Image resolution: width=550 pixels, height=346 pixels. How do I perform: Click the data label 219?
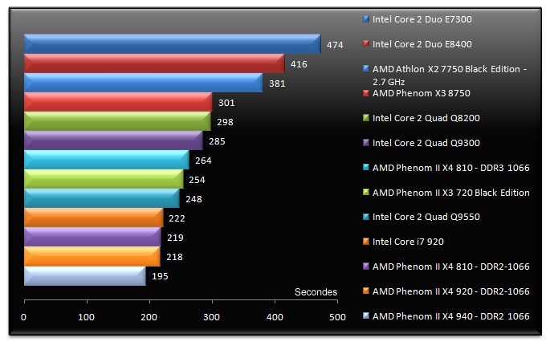coord(175,238)
